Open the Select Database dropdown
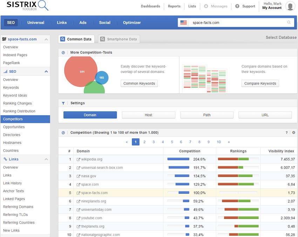The height and width of the screenshot is (237, 298). click(x=281, y=38)
